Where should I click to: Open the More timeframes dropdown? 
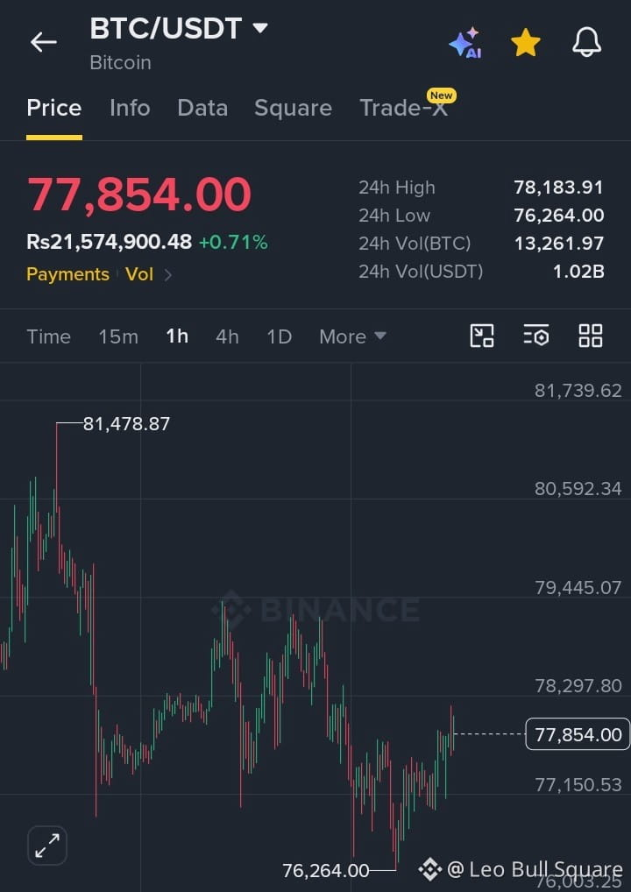coord(353,336)
